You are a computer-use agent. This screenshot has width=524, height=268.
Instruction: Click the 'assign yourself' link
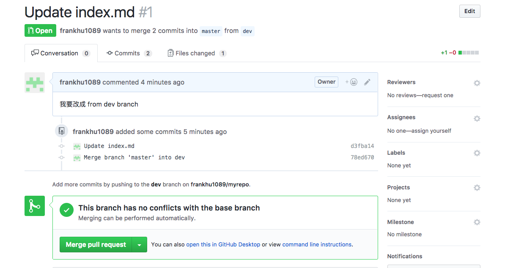[x=431, y=131]
